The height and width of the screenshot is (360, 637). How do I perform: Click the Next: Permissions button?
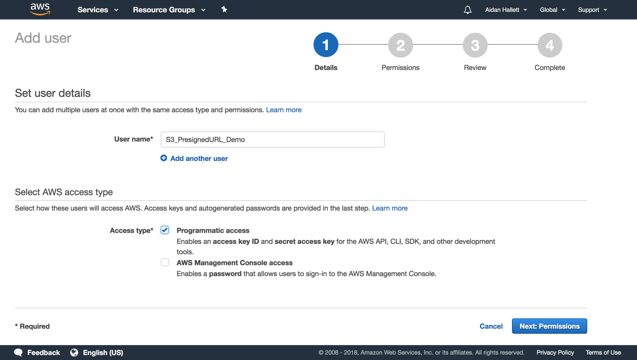tap(549, 326)
